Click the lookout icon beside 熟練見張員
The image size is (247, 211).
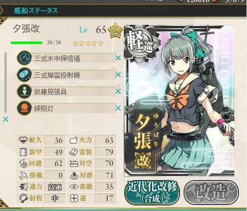pyautogui.click(x=24, y=91)
